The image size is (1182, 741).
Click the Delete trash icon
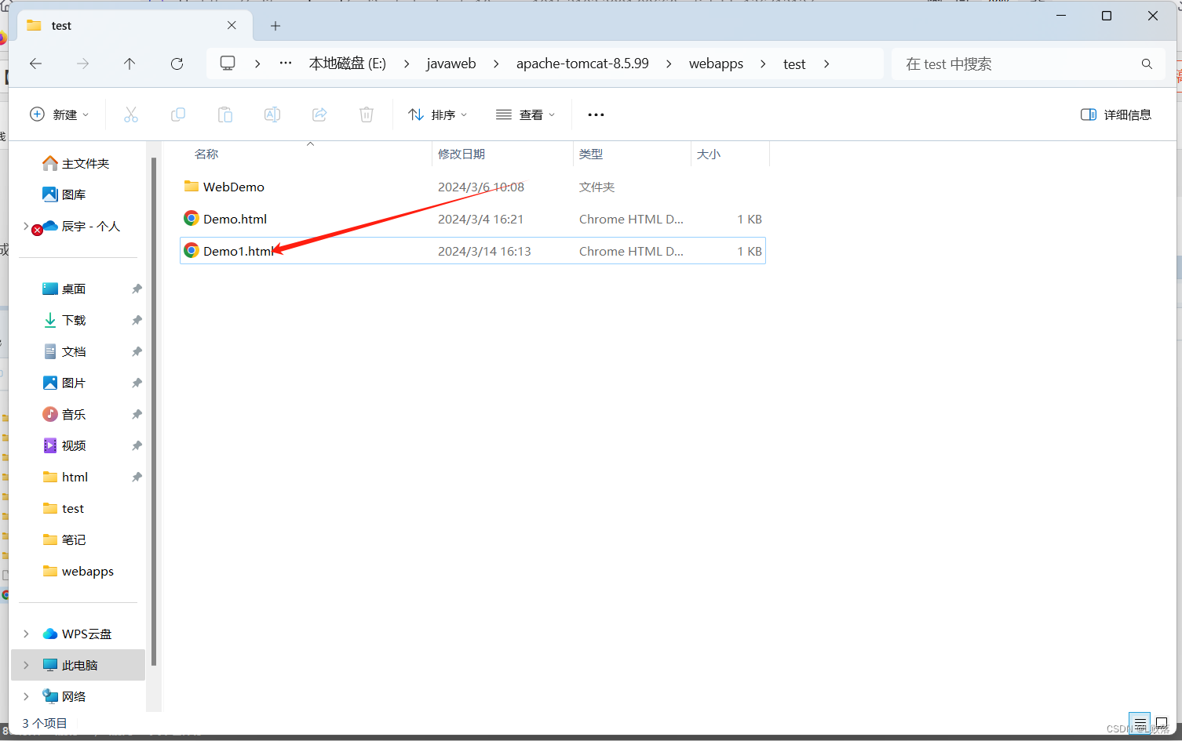[x=367, y=114]
